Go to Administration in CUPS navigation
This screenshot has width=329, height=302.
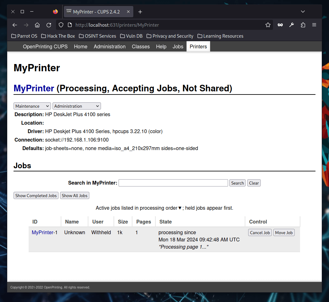click(x=109, y=46)
